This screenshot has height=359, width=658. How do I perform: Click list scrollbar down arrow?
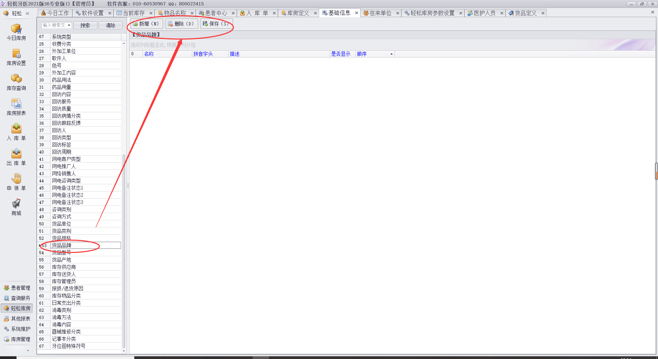pos(124,351)
